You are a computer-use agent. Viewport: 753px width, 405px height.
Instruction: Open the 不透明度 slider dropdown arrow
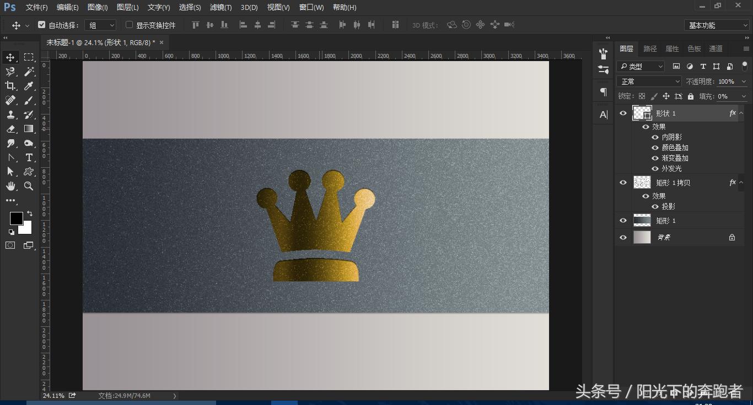[x=744, y=81]
